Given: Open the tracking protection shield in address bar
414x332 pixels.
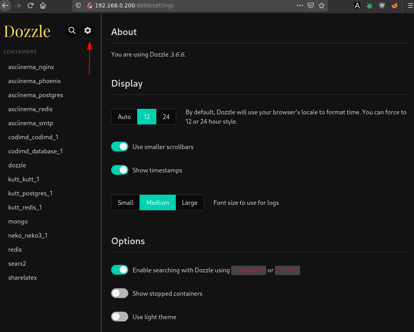Looking at the screenshot, I should point(78,5).
